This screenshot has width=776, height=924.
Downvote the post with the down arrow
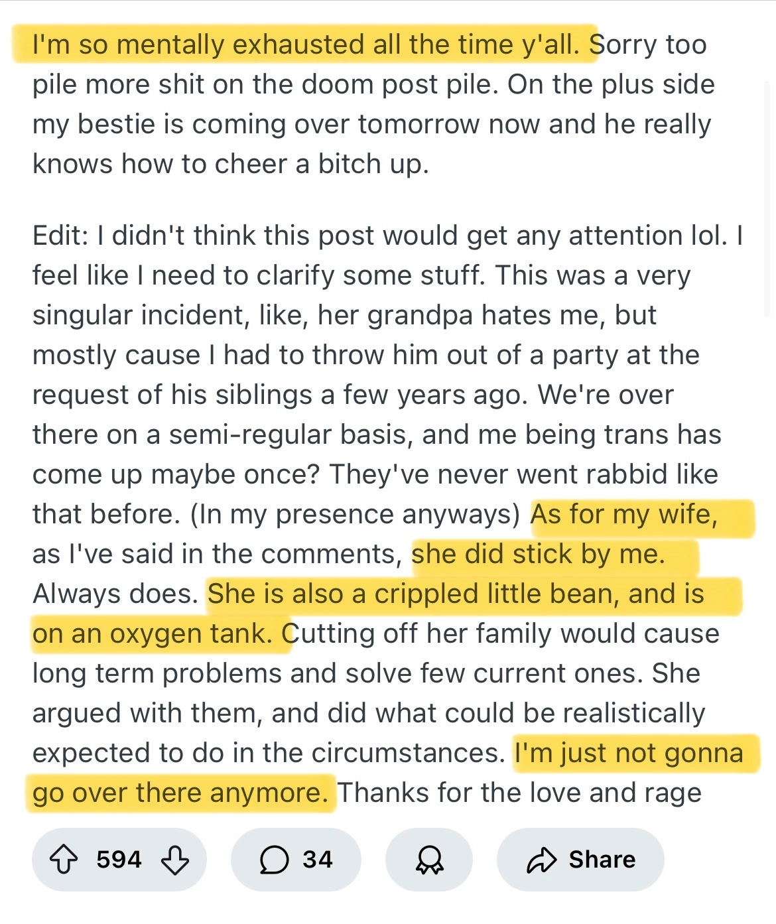tap(175, 860)
